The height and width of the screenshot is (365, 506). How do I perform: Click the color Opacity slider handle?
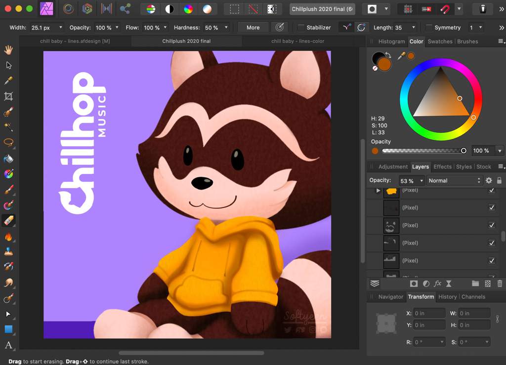[464, 151]
